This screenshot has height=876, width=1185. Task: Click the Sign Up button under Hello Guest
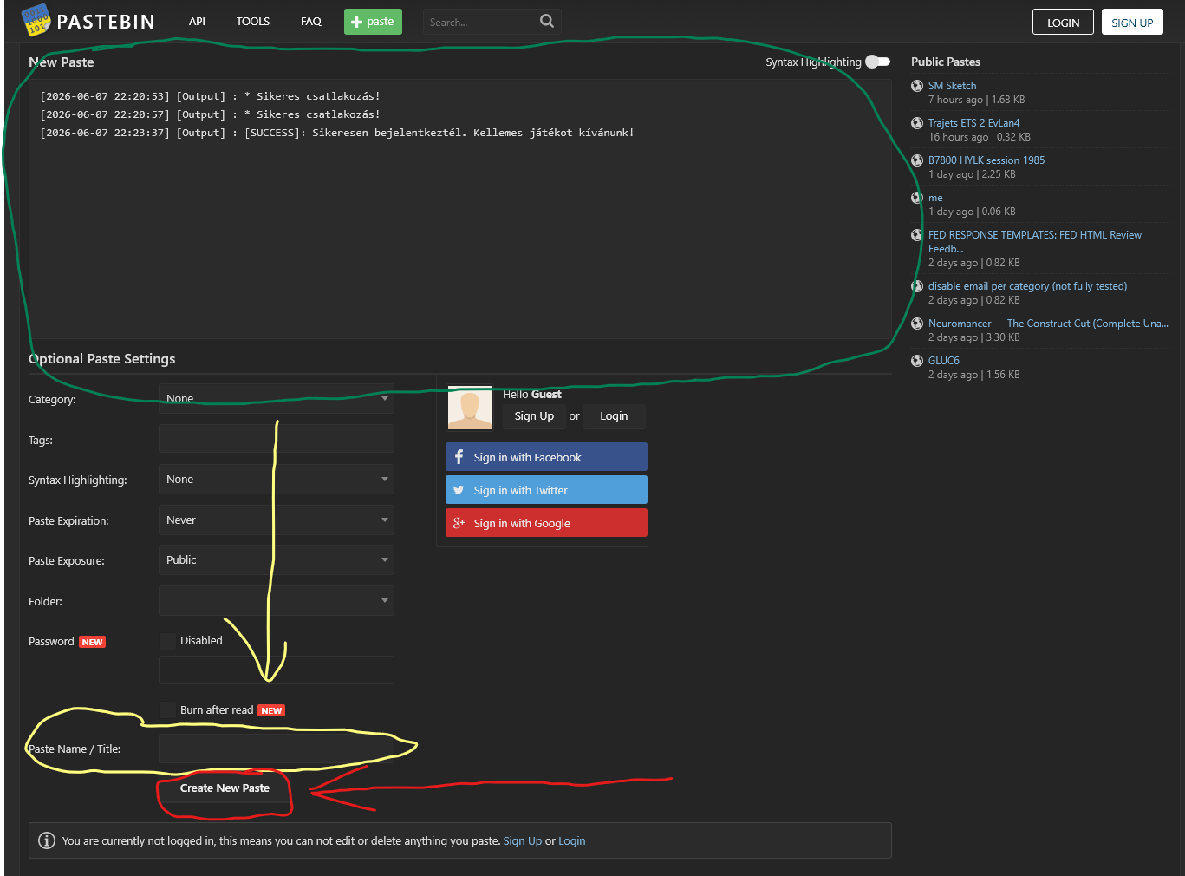coord(534,416)
